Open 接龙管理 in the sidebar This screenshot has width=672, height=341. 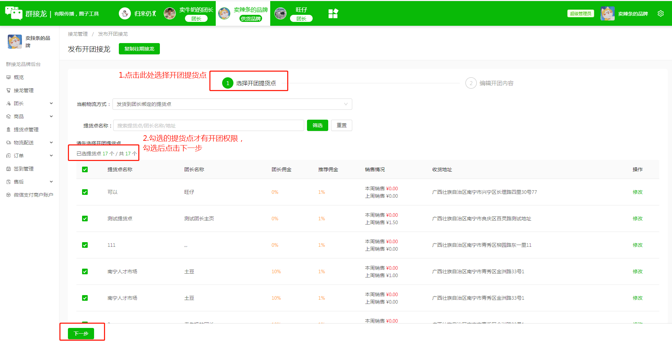[x=24, y=90]
